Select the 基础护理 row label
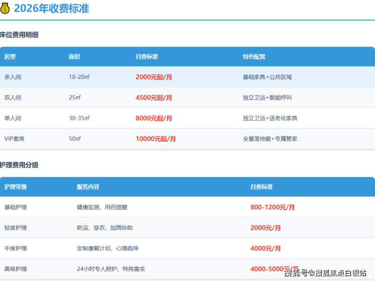This screenshot has width=375, height=281. pyautogui.click(x=16, y=207)
